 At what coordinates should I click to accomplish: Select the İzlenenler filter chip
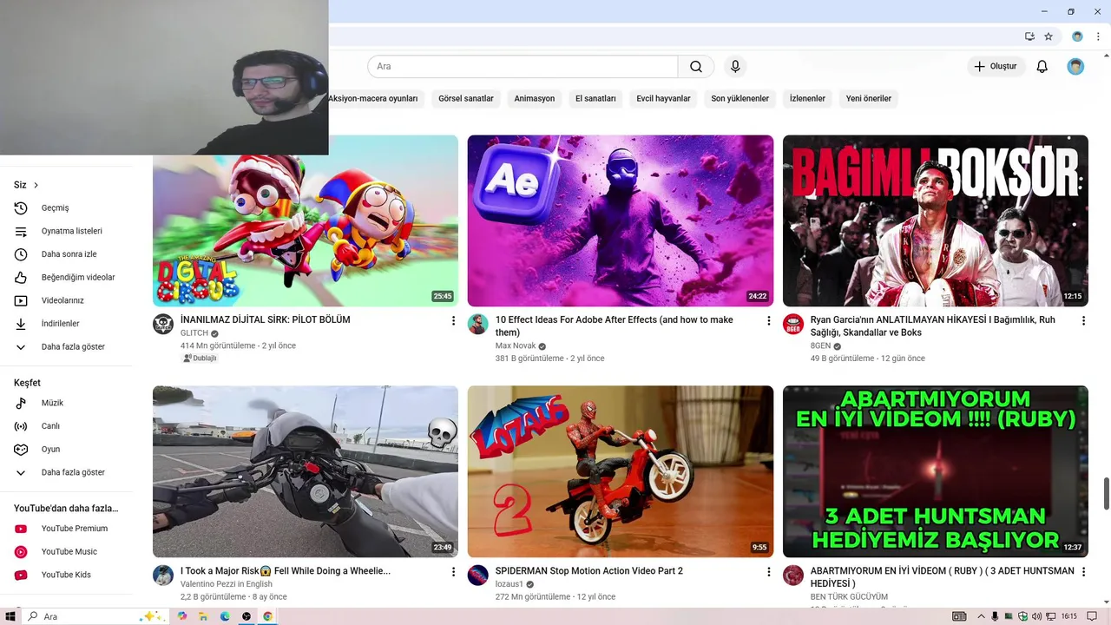[807, 99]
